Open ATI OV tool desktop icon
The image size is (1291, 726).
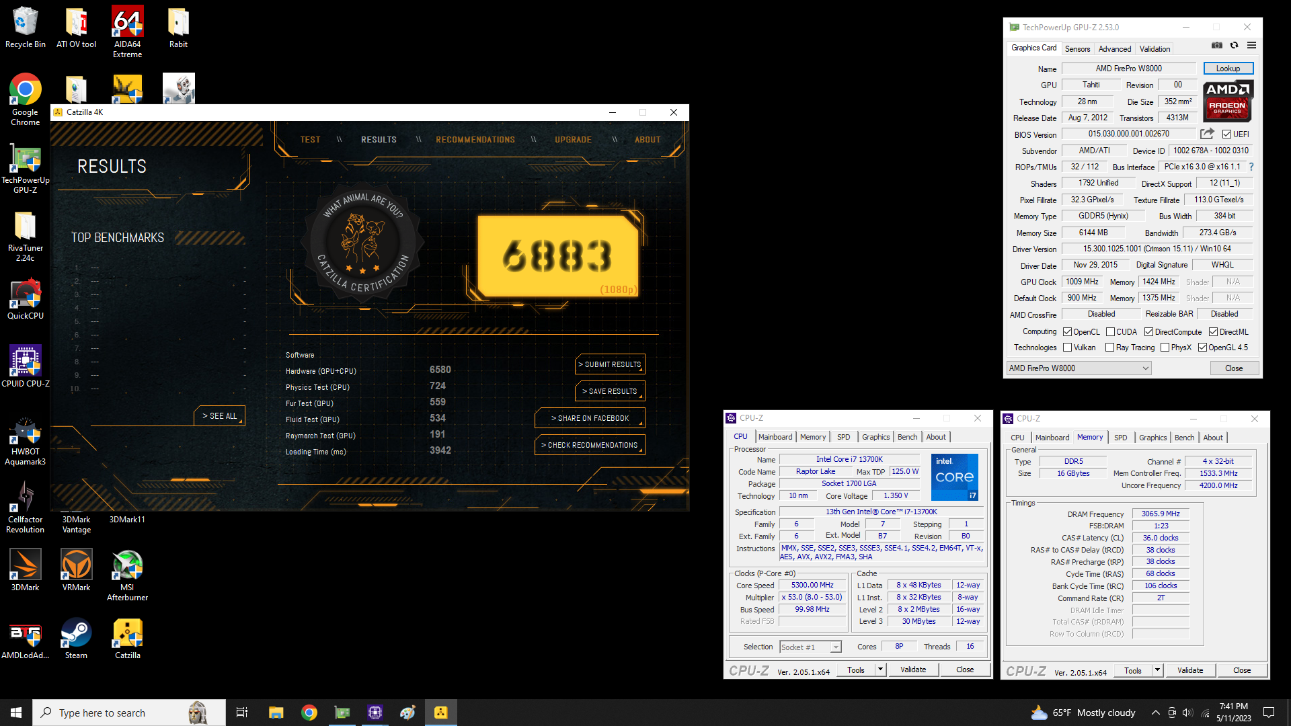pyautogui.click(x=76, y=28)
